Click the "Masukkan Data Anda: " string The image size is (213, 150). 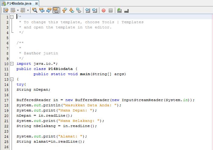click(90, 105)
